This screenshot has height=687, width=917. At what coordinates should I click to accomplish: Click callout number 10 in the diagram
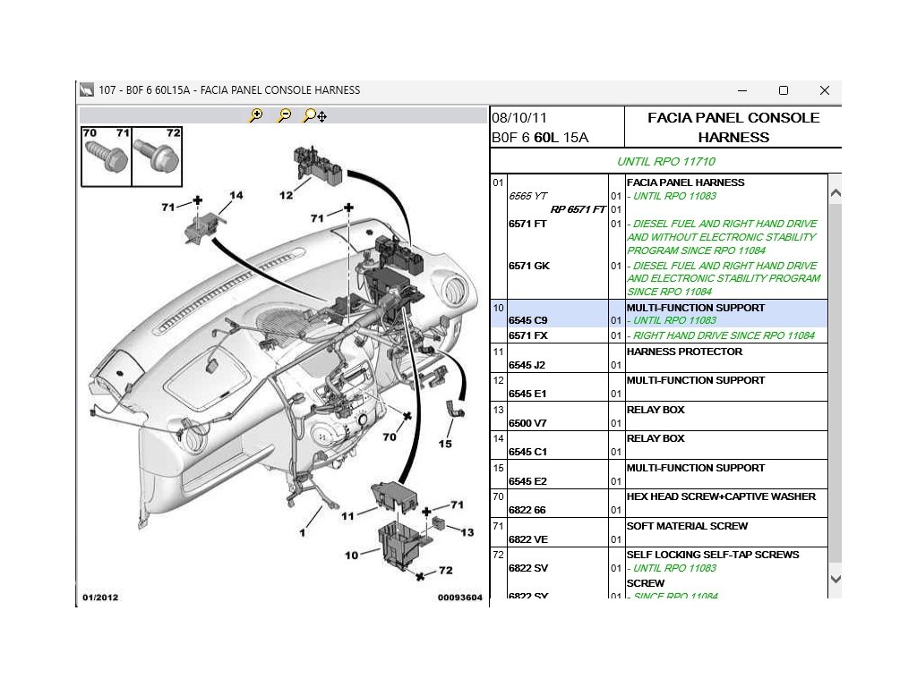click(x=351, y=556)
